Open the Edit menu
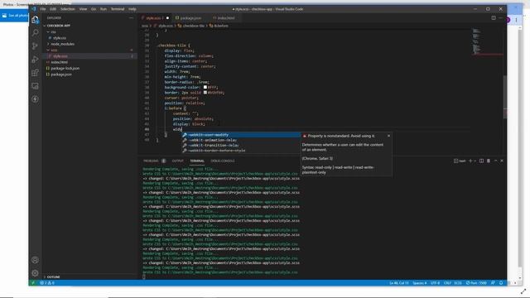This screenshot has height=298, width=530. tap(53, 9)
